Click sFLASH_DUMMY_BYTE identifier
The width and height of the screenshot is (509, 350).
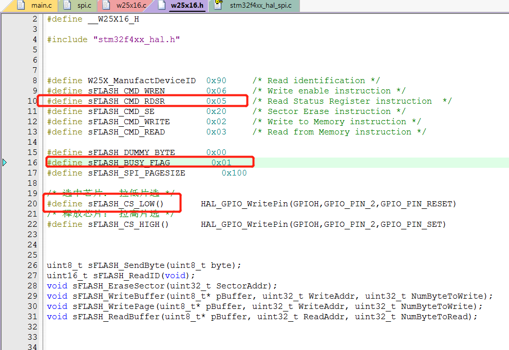131,152
